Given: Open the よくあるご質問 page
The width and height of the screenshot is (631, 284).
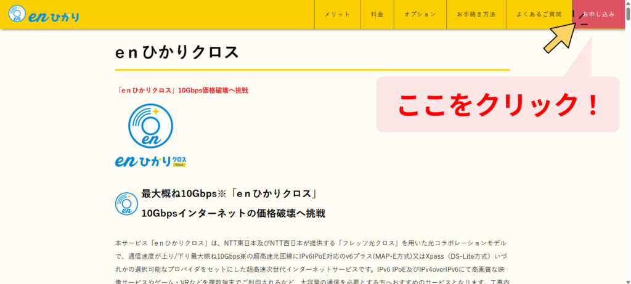Looking at the screenshot, I should (539, 15).
